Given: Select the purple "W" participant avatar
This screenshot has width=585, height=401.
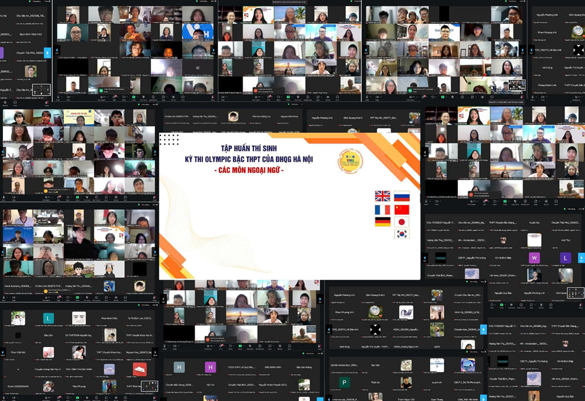Looking at the screenshot, I should (534, 258).
